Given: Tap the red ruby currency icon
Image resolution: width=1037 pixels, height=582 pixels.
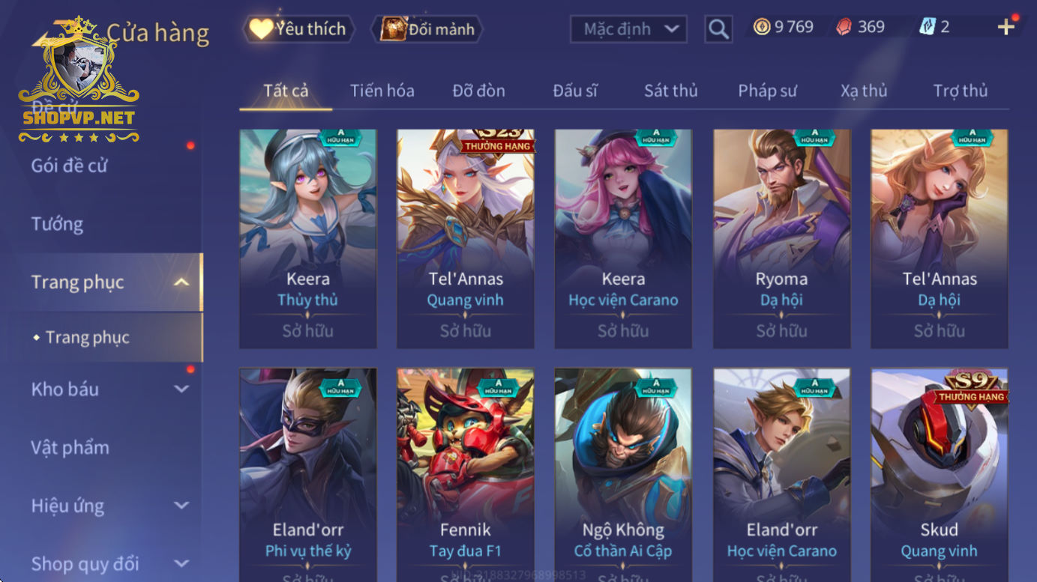Looking at the screenshot, I should point(844,27).
